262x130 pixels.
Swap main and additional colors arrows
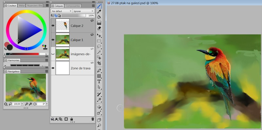tap(5, 49)
